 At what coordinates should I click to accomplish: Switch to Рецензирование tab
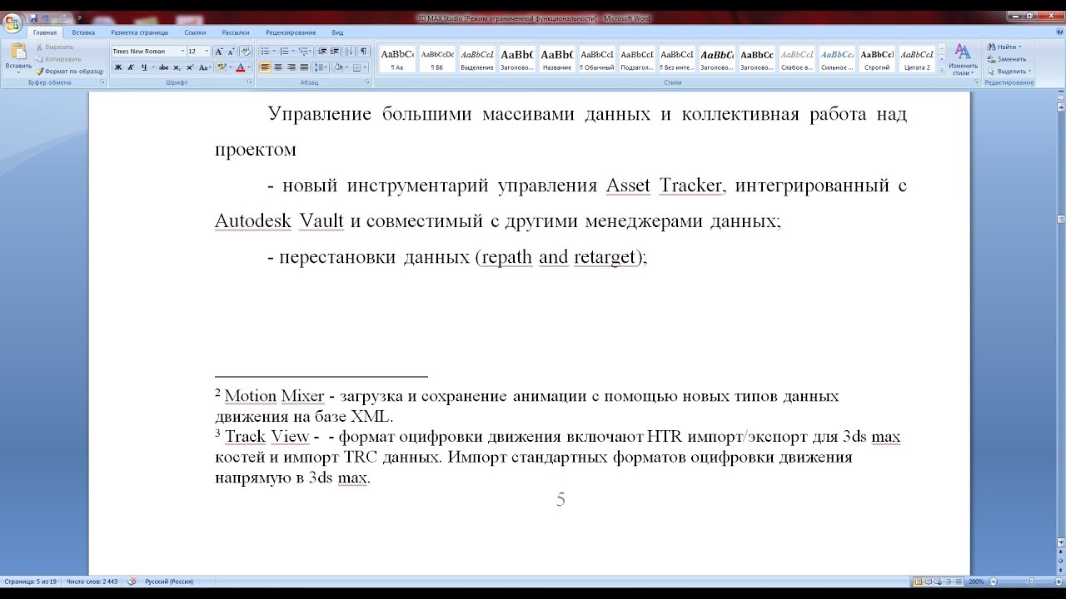tap(291, 32)
